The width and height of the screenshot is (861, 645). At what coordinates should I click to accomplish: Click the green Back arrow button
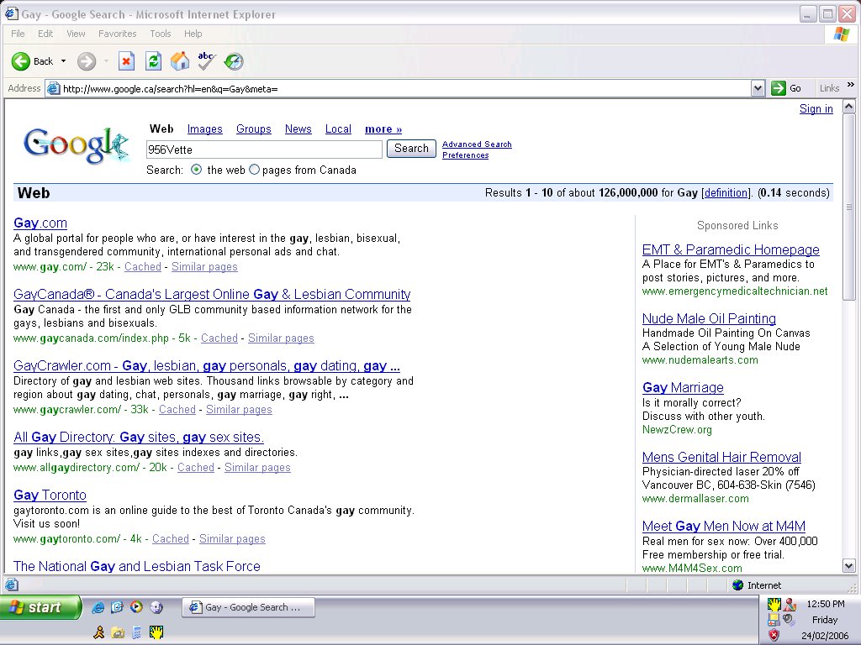coord(21,61)
